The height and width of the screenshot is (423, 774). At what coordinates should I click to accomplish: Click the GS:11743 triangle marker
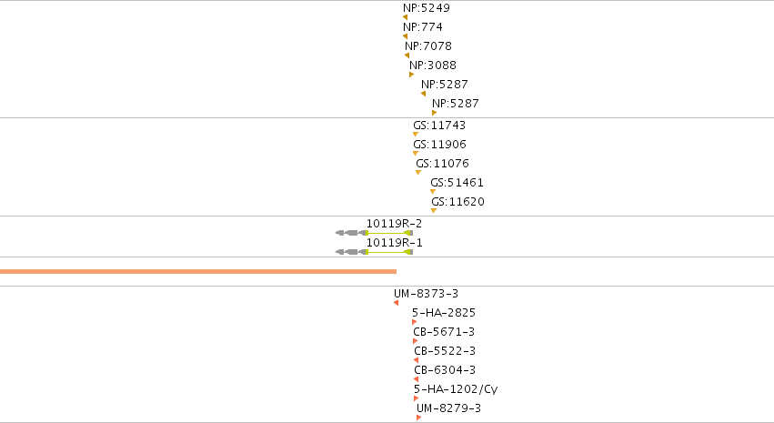(x=416, y=134)
